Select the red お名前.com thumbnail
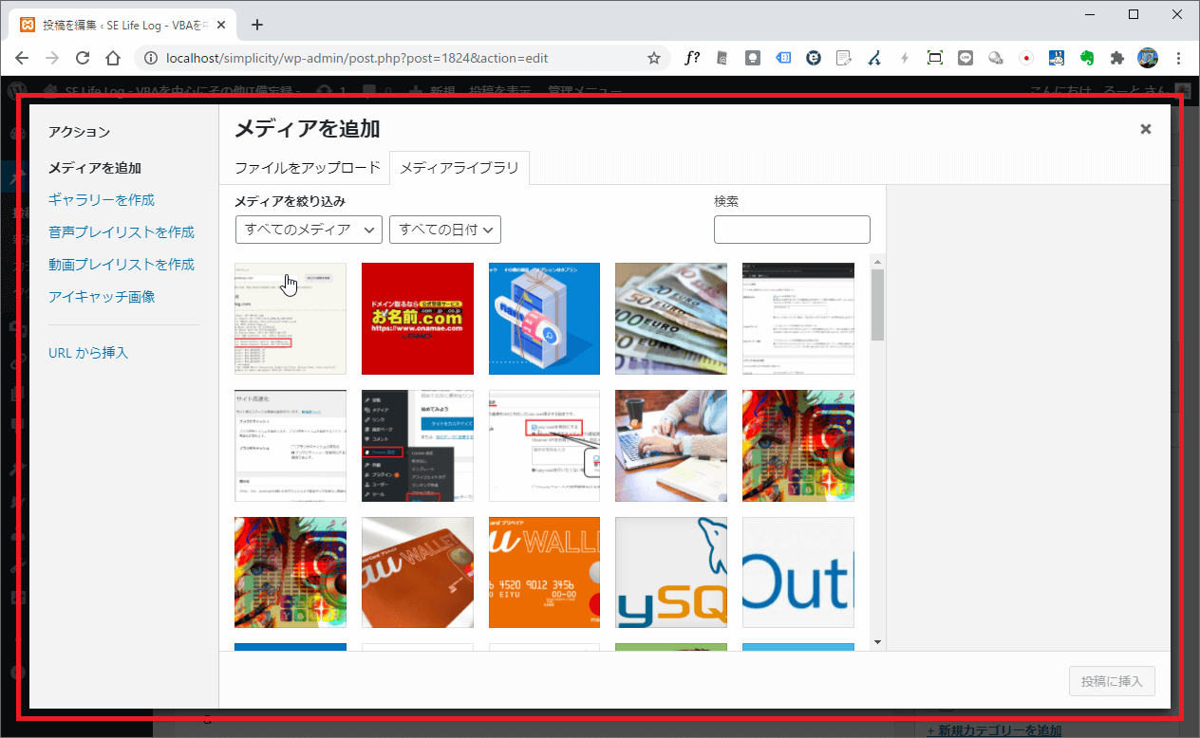 (x=418, y=319)
